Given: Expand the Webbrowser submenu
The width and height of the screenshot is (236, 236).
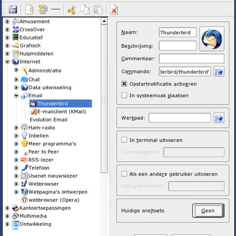Looking at the screenshot, I should 17,184.
